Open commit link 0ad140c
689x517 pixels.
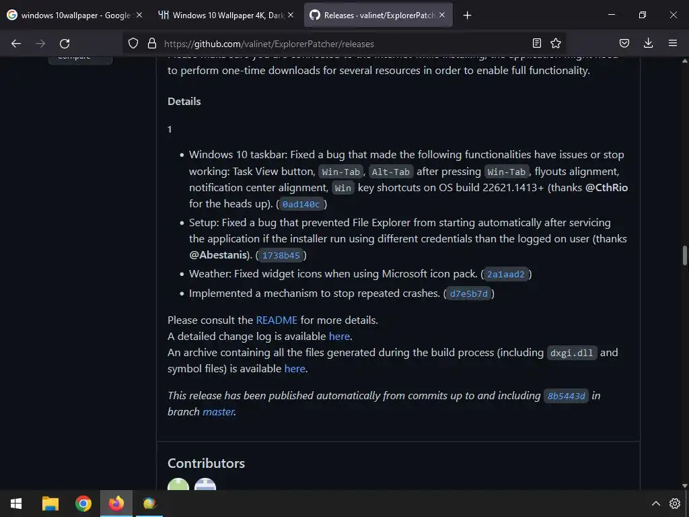pyautogui.click(x=301, y=205)
